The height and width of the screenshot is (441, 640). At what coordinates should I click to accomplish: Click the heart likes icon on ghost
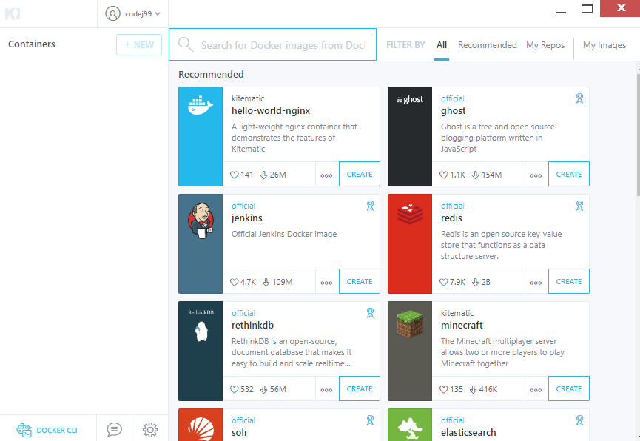(444, 175)
